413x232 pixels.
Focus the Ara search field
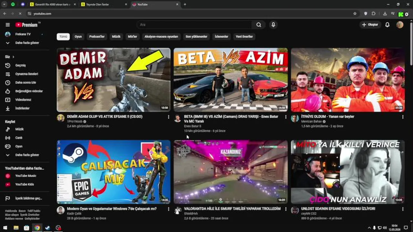click(194, 25)
